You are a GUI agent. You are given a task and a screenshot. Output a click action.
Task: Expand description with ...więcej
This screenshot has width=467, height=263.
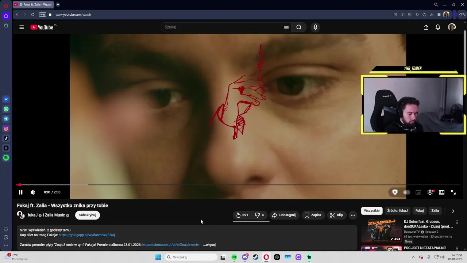pos(209,245)
